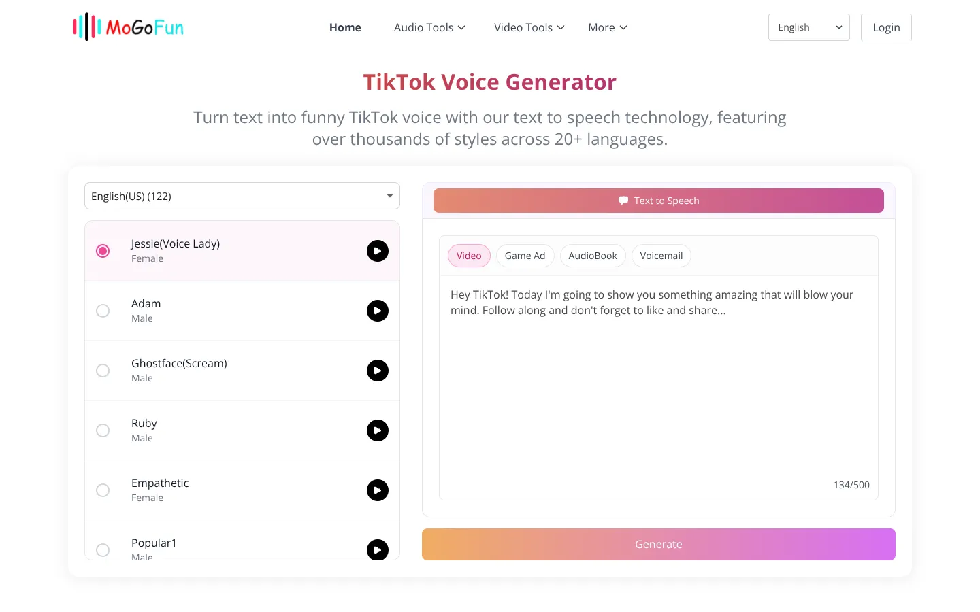980x612 pixels.
Task: Play the Popular1 voice sample
Action: [378, 549]
